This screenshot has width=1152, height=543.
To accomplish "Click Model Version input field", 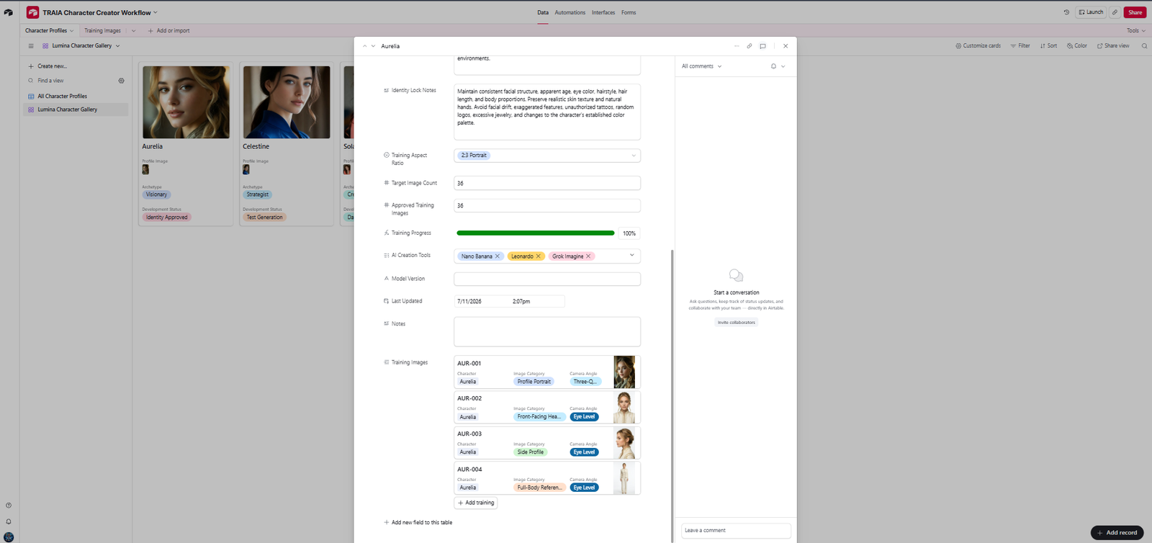I will (547, 279).
